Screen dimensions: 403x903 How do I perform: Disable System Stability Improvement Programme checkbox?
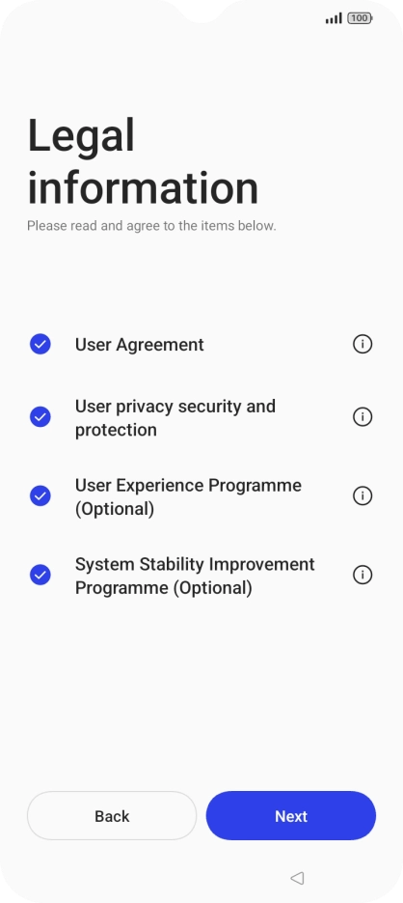click(40, 575)
